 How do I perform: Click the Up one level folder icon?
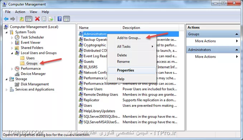[22, 19]
